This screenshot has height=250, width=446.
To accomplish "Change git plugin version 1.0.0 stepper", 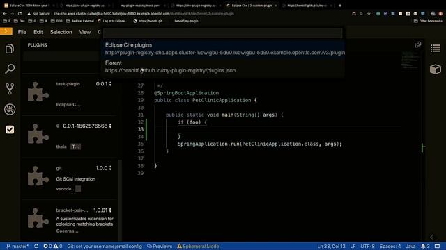I will coord(110,168).
